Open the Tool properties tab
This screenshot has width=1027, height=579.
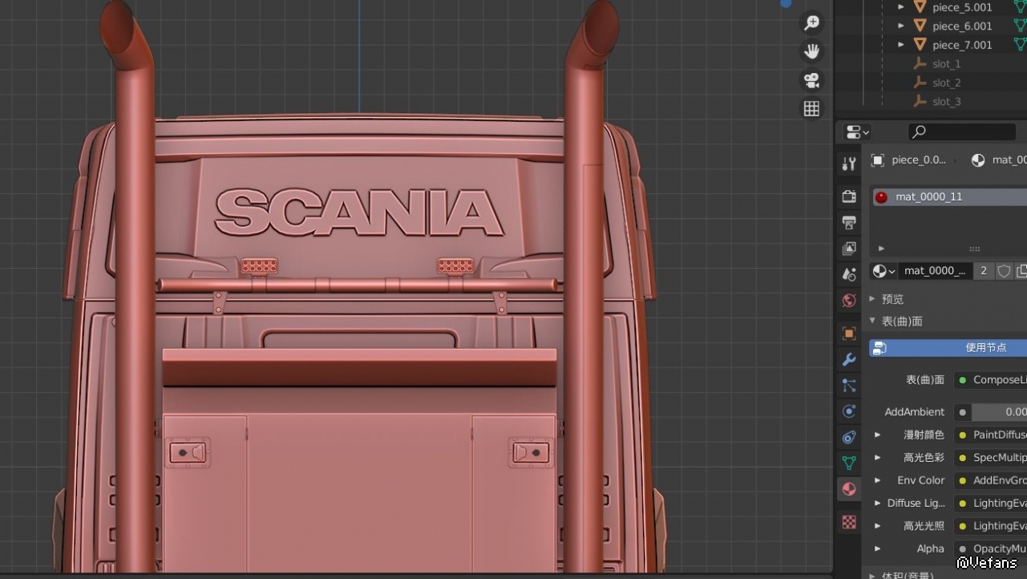point(849,164)
